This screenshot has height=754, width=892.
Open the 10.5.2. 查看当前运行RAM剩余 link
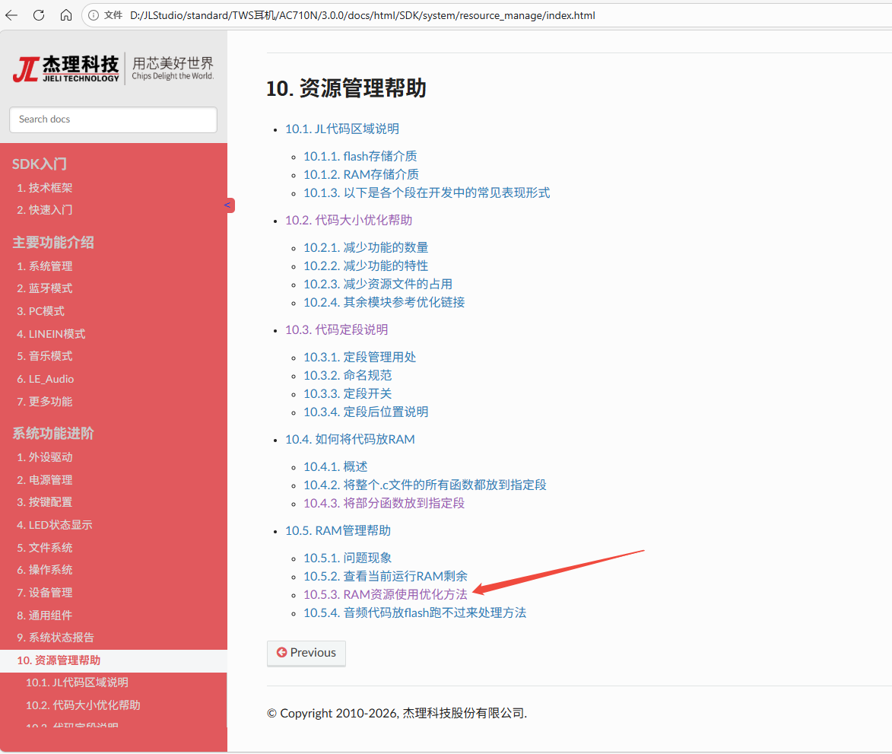386,577
